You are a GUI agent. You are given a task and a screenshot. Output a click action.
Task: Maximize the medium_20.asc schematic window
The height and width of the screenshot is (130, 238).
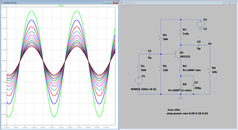click(230, 3)
